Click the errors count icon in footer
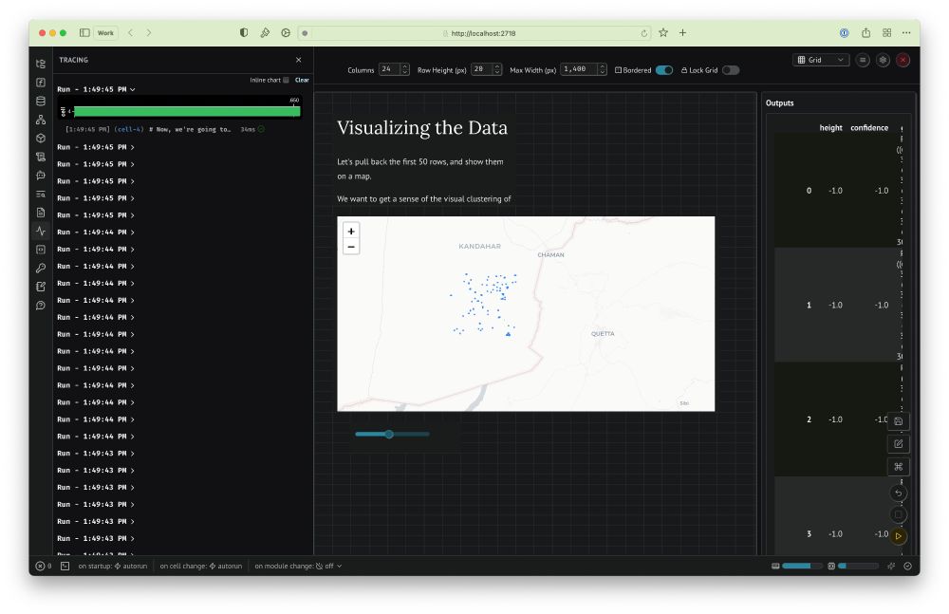Image resolution: width=949 pixels, height=614 pixels. tap(43, 567)
